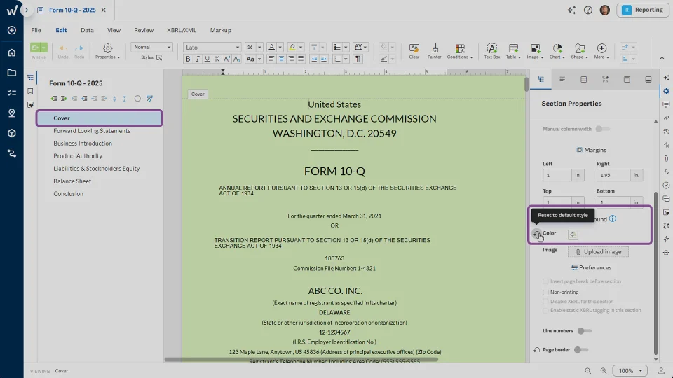
Task: Toggle bold formatting
Action: [188, 59]
